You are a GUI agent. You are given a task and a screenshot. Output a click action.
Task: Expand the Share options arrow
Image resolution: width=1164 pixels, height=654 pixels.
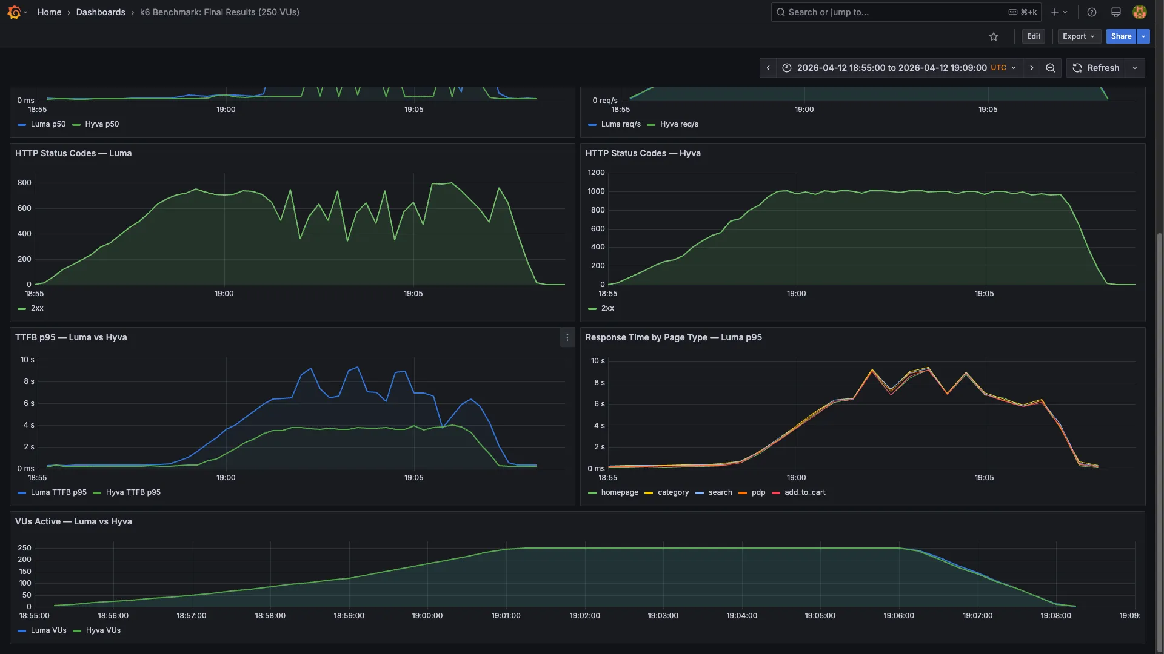coord(1143,36)
